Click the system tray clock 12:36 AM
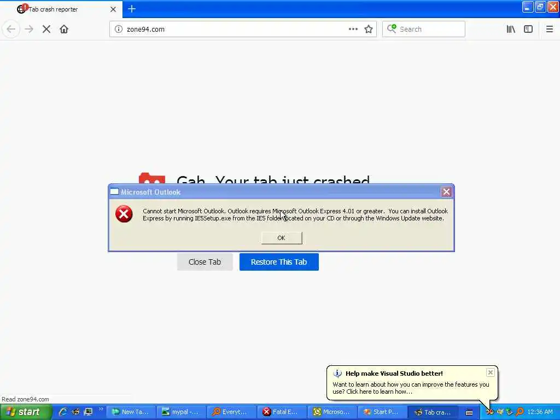This screenshot has width=560, height=420. coord(540,412)
